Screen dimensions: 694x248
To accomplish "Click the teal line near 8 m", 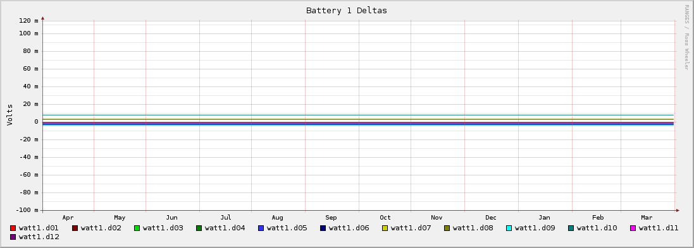I will point(358,115).
